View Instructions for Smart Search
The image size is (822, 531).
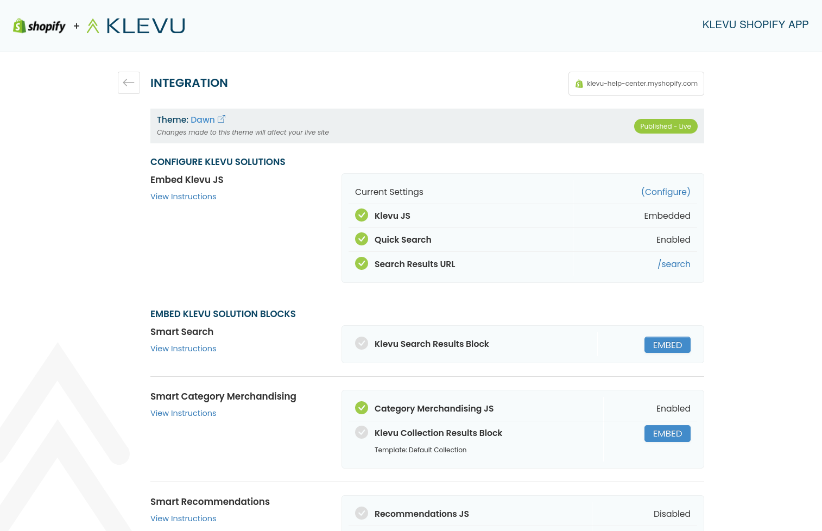click(x=183, y=349)
